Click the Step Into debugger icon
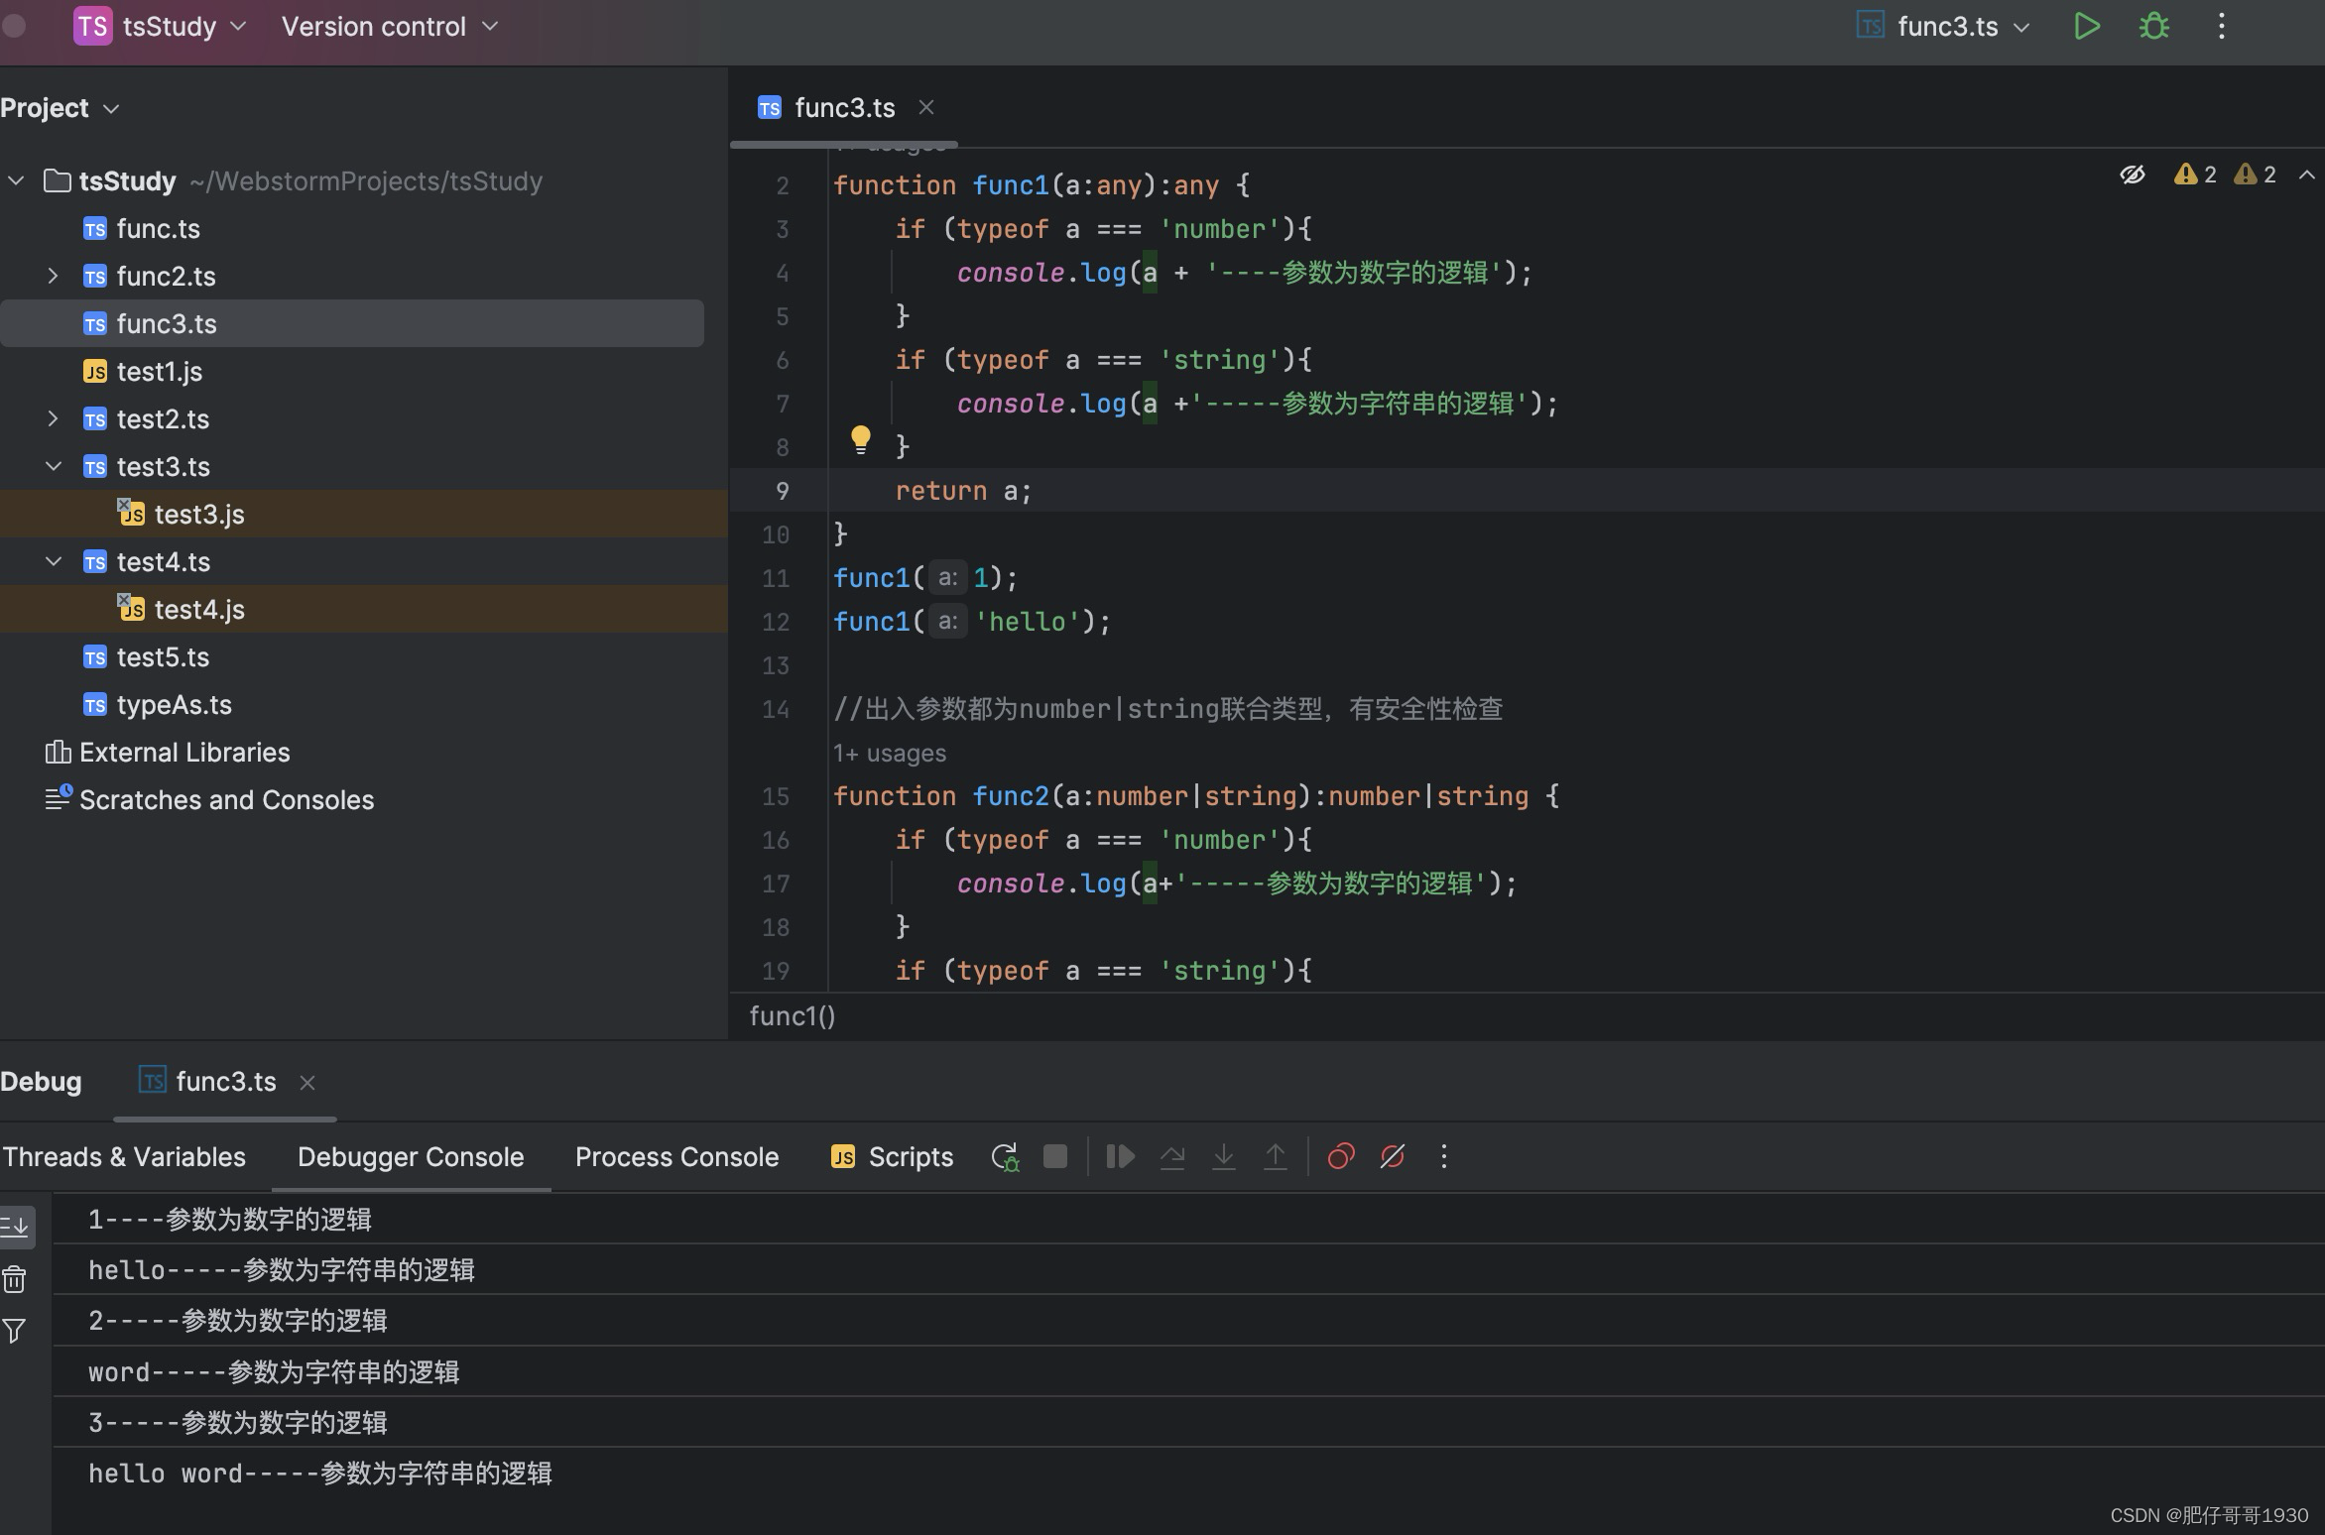The width and height of the screenshot is (2325, 1535). click(1224, 1156)
